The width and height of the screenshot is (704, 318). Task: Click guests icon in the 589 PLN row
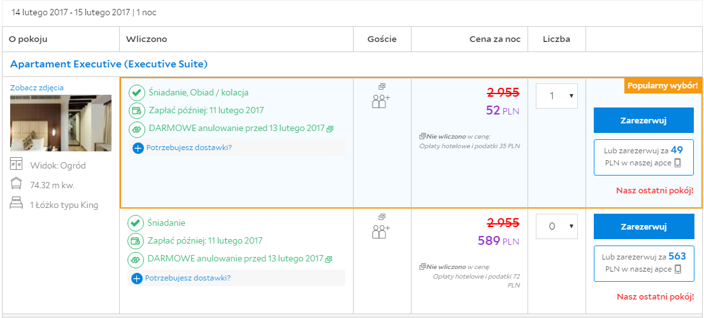381,232
